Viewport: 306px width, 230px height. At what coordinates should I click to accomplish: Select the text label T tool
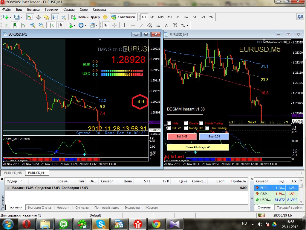coord(175,25)
